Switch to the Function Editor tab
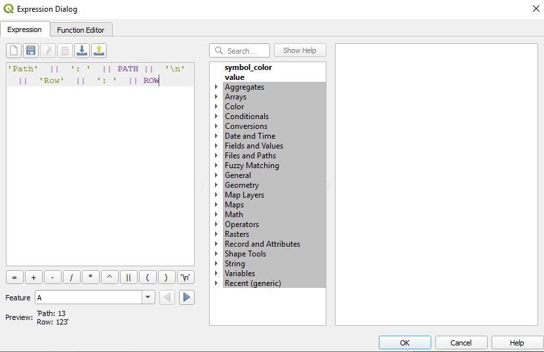Viewport: 544px width, 352px height. click(x=81, y=29)
